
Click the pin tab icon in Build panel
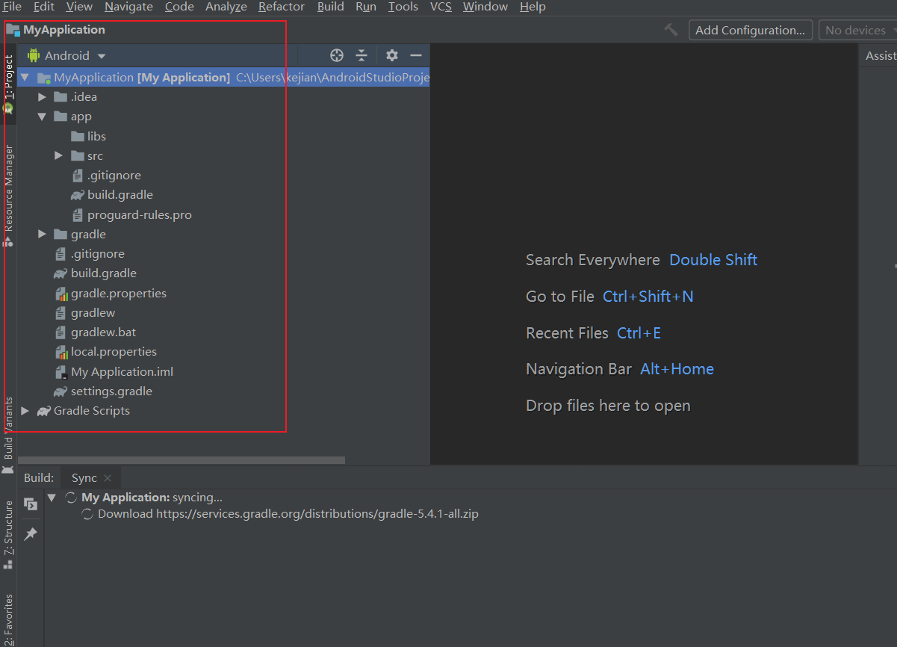click(31, 533)
